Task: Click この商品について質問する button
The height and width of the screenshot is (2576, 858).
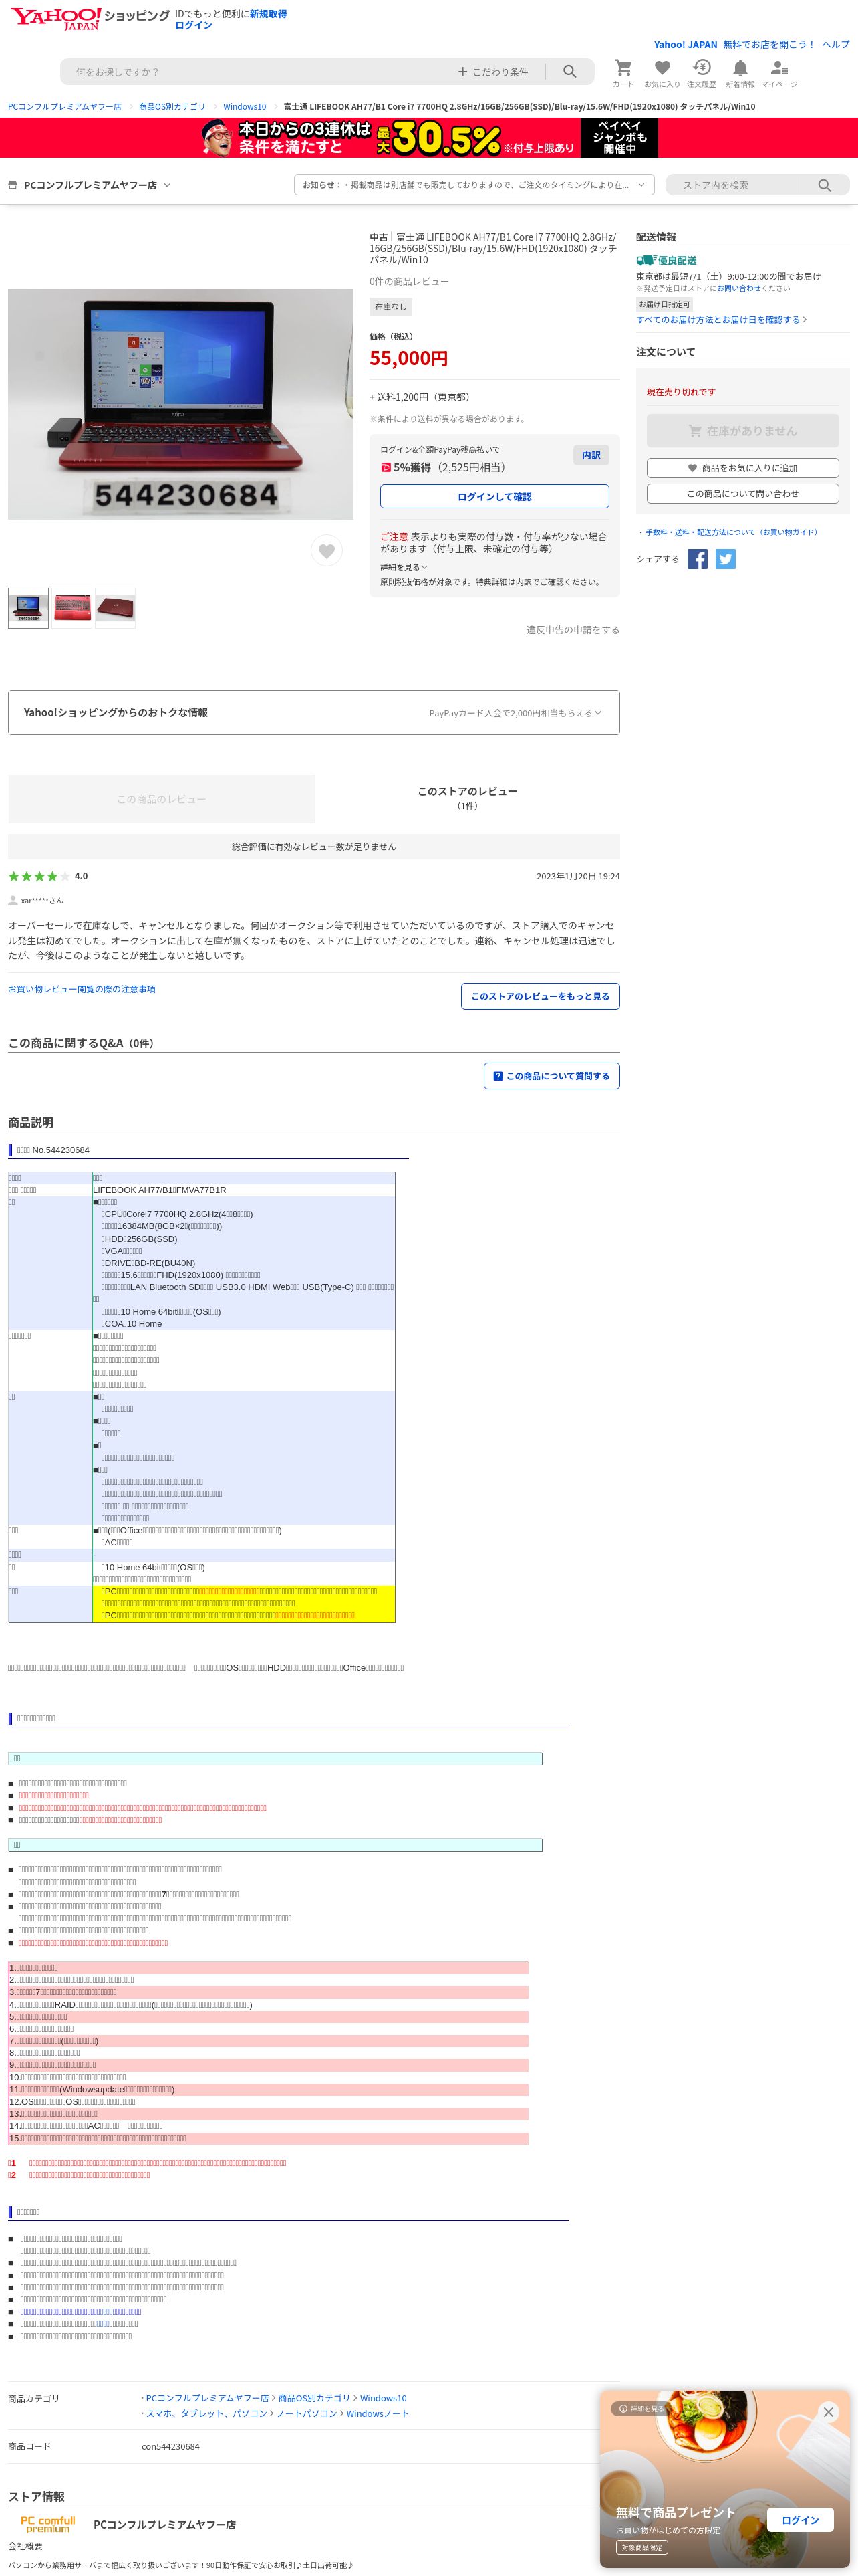Action: click(551, 1076)
